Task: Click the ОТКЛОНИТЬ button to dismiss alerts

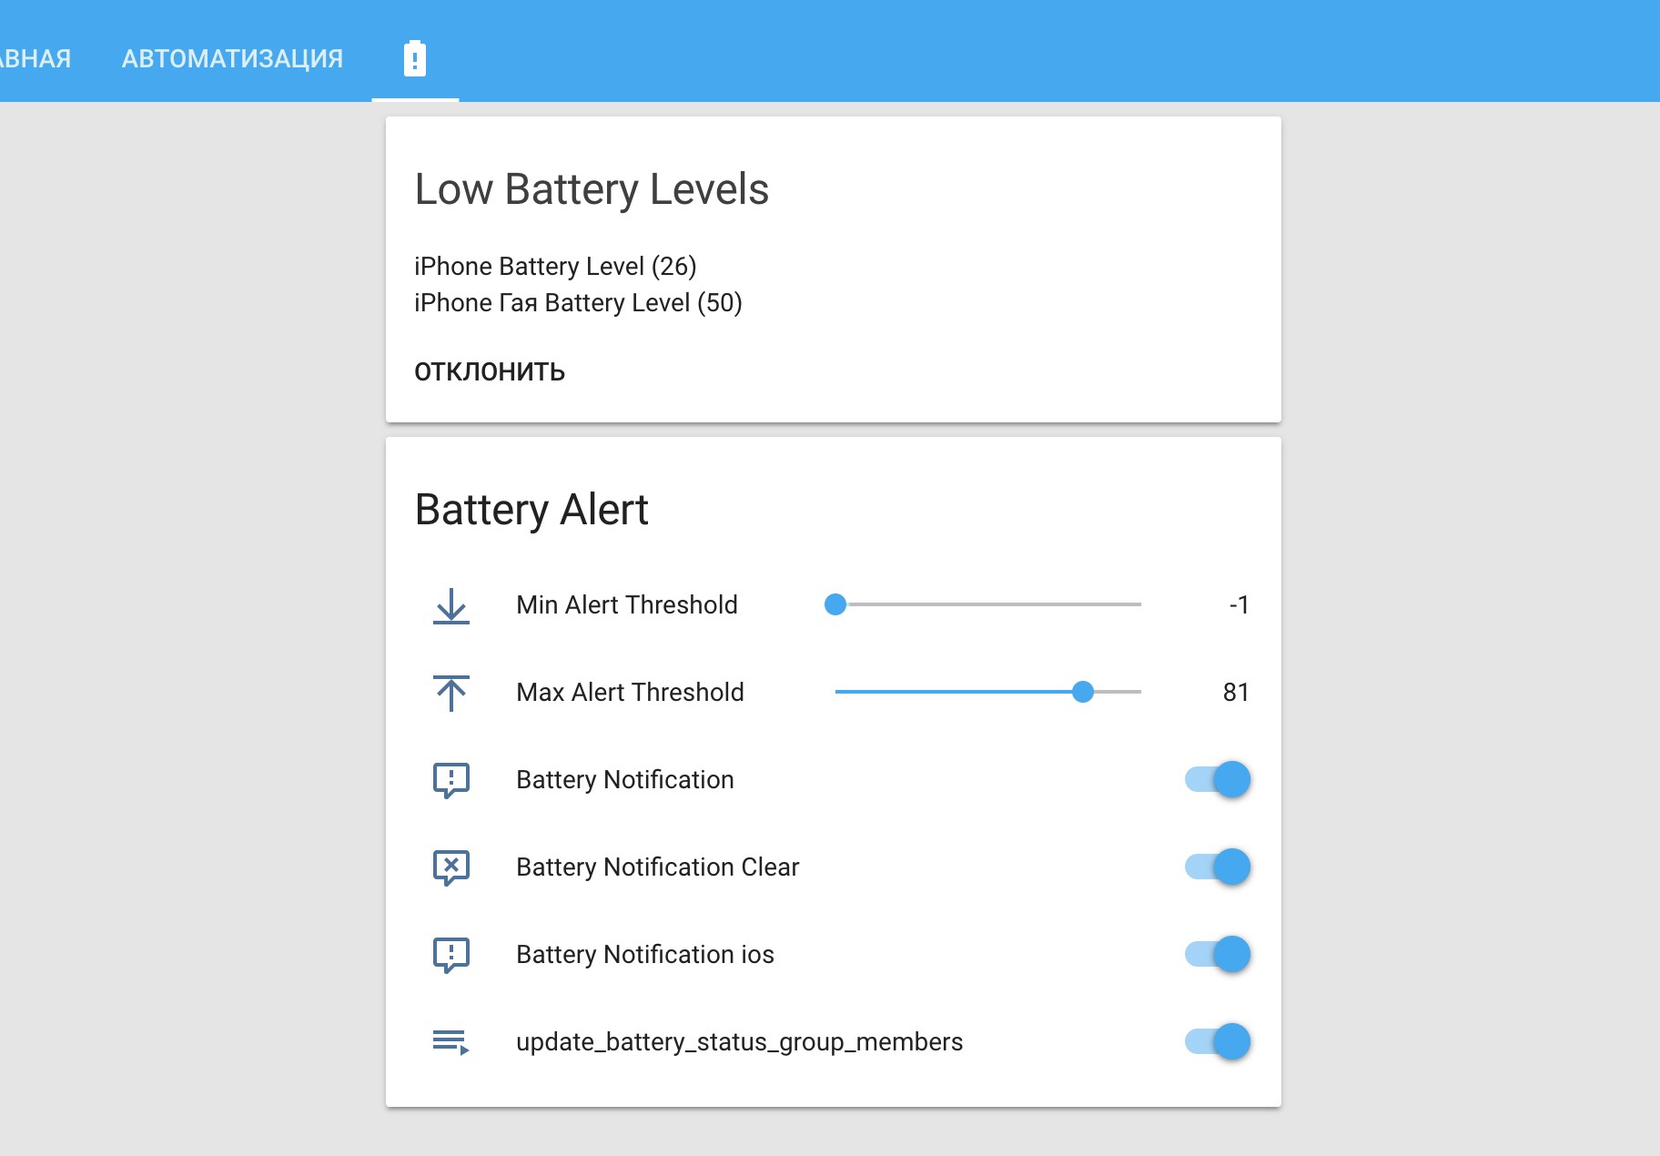Action: pos(489,370)
